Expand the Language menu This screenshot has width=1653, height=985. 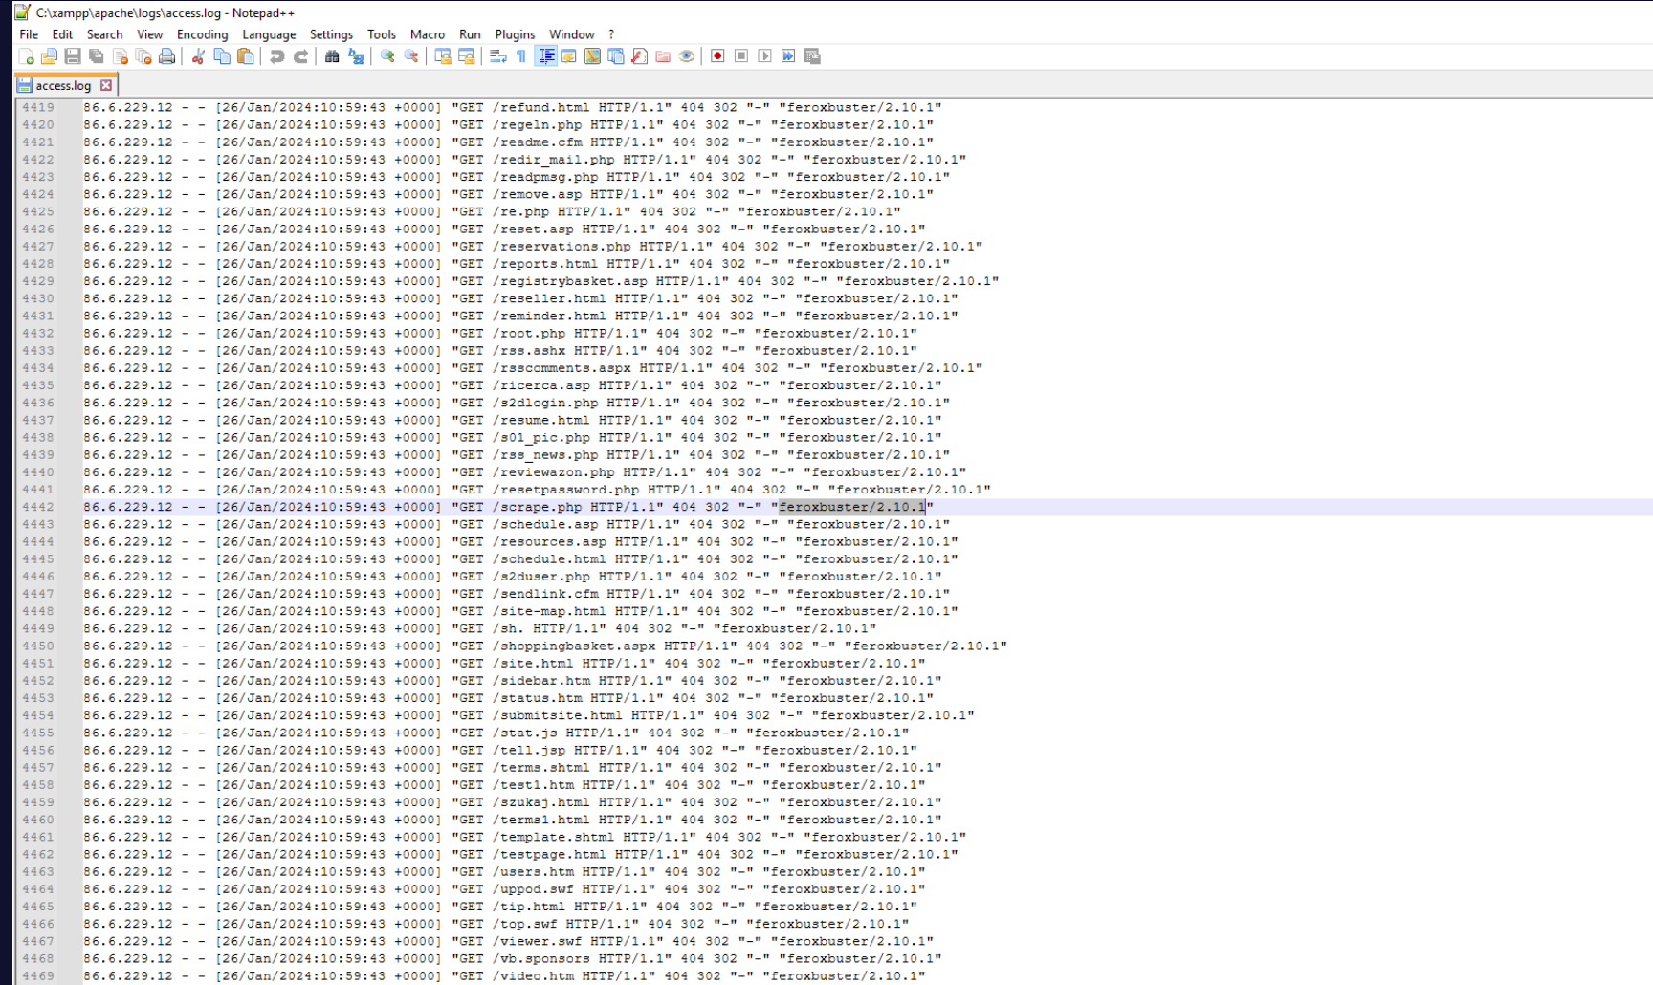coord(269,34)
